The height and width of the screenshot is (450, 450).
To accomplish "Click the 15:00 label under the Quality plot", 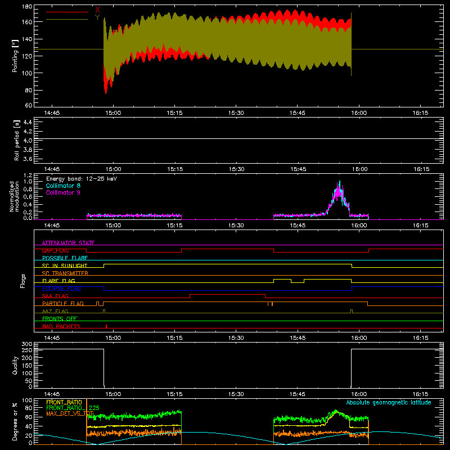I will (x=114, y=394).
